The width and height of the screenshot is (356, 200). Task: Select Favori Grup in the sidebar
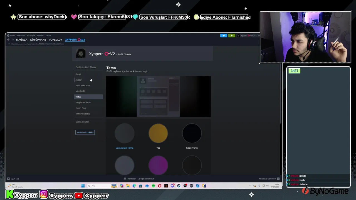click(88, 108)
